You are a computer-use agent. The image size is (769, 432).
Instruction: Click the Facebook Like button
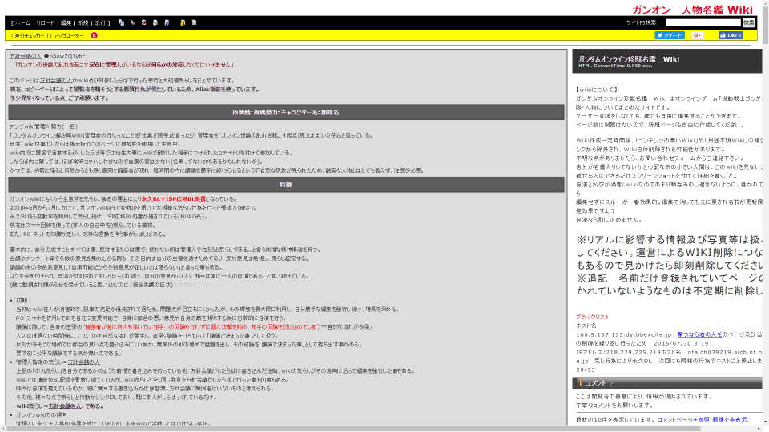pyautogui.click(x=731, y=36)
